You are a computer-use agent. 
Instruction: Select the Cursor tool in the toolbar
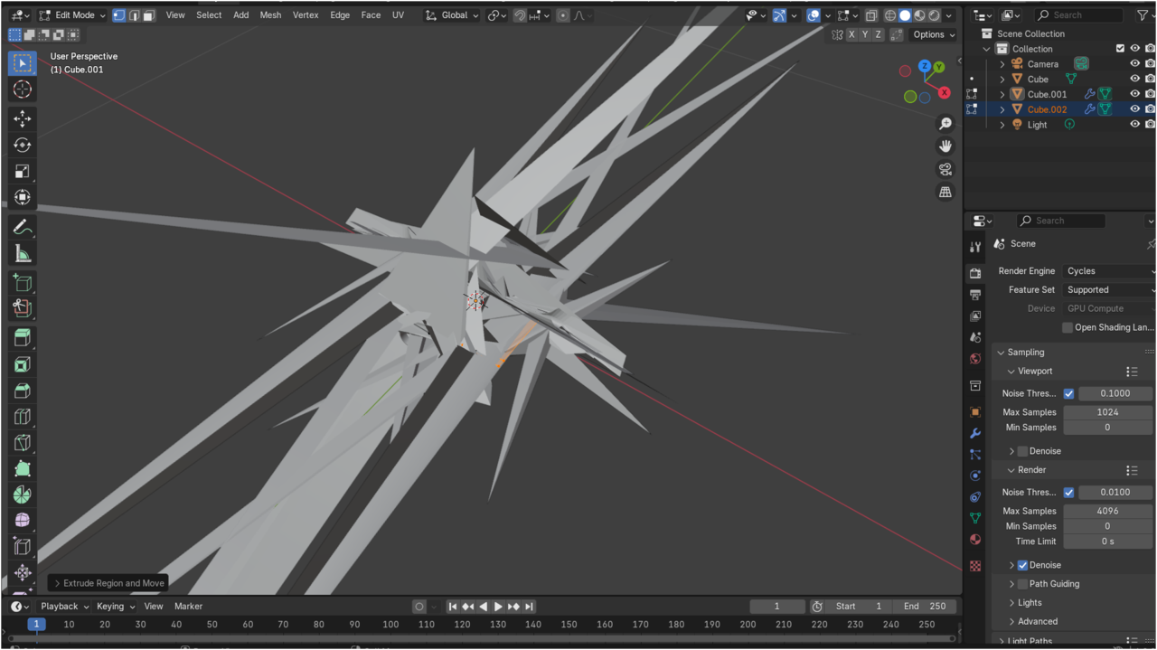click(23, 89)
